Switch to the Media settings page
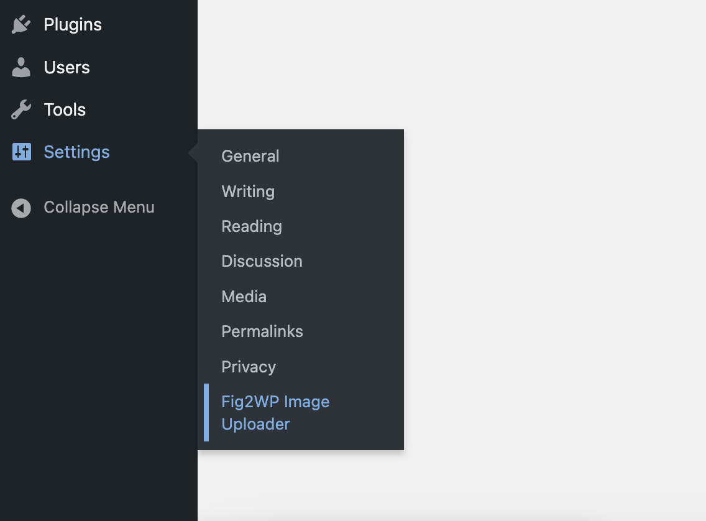 coord(244,297)
